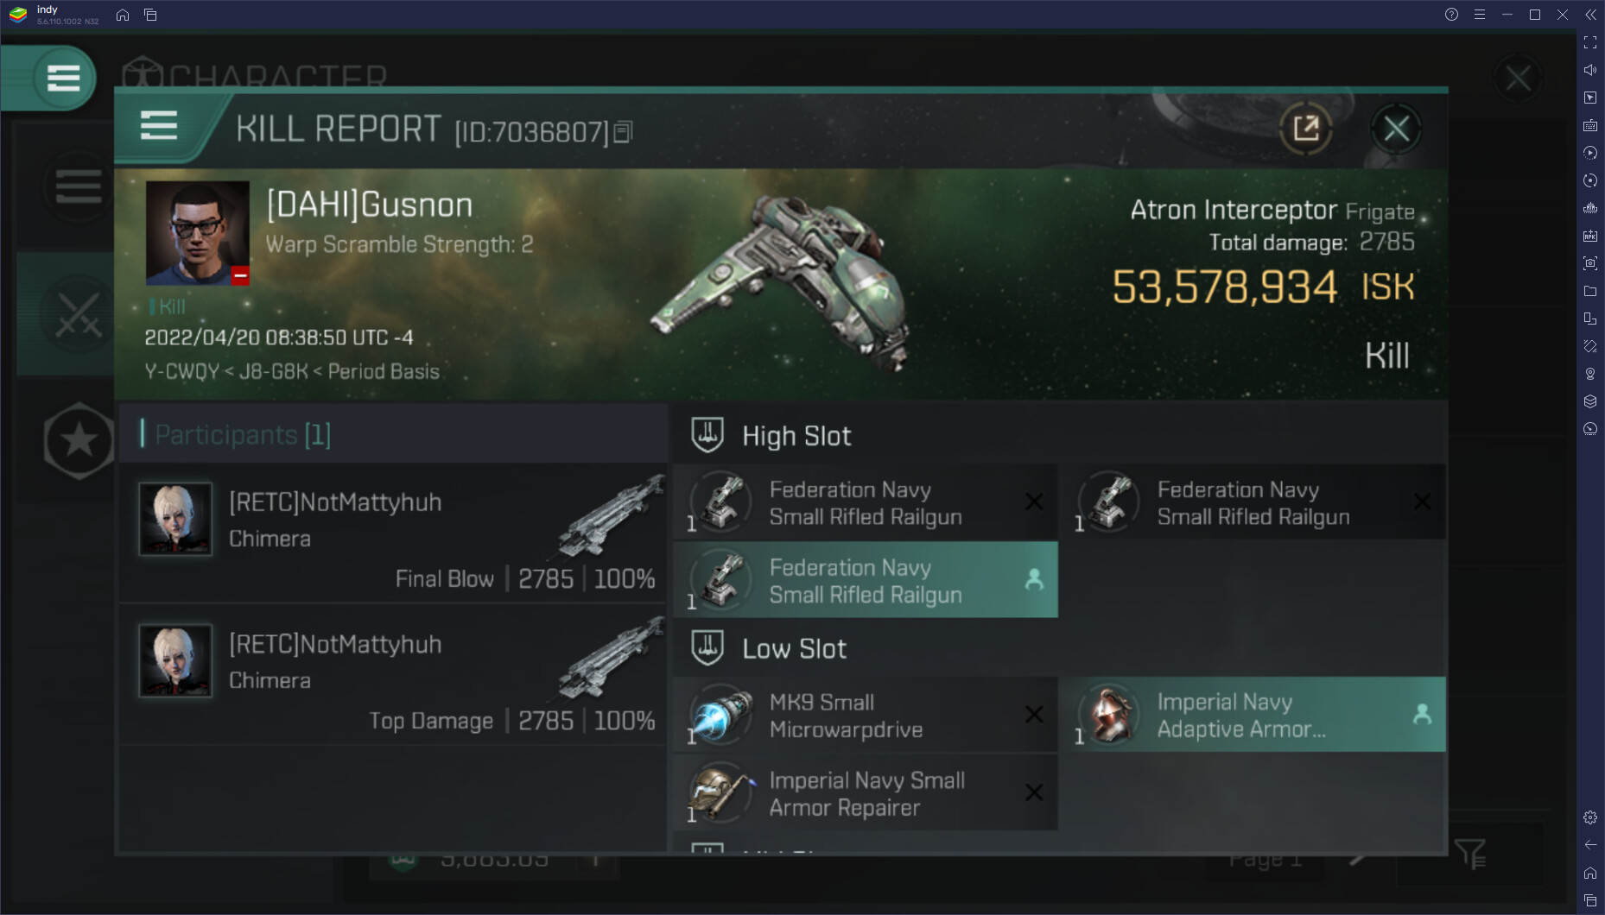Click Gusnon's character portrait
This screenshot has width=1605, height=915.
198,233
